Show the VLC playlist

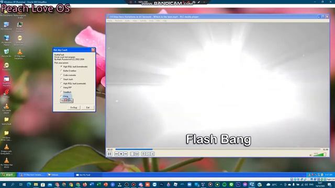143,154
